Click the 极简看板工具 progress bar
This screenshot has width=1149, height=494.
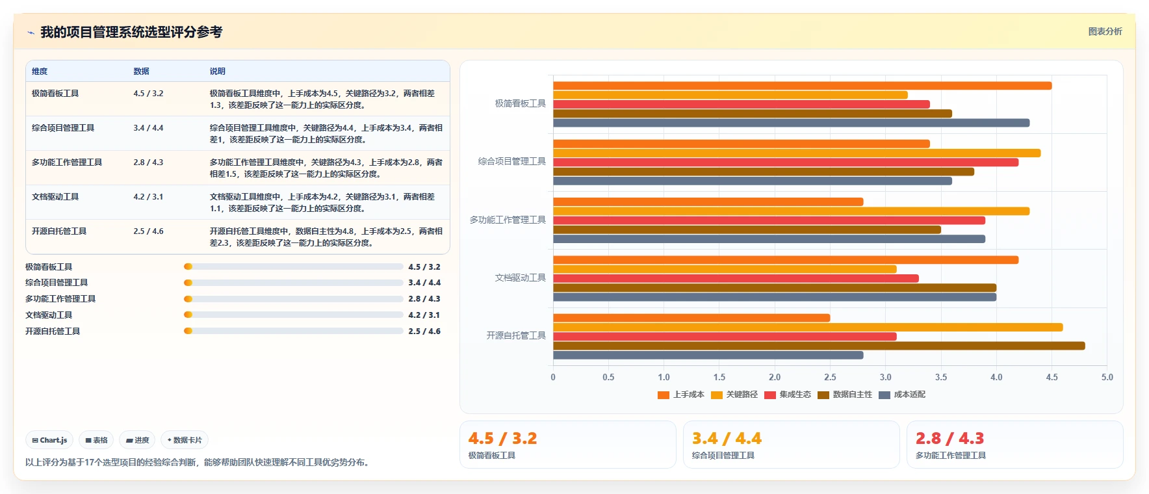pyautogui.click(x=294, y=266)
